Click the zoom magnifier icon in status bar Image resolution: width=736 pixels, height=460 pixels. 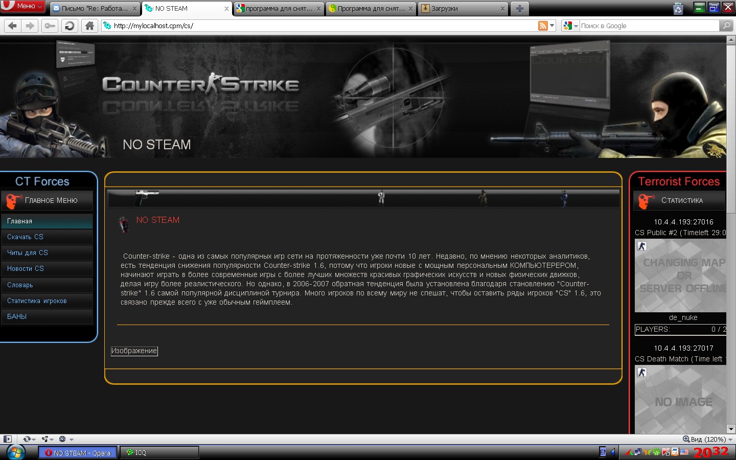click(686, 439)
